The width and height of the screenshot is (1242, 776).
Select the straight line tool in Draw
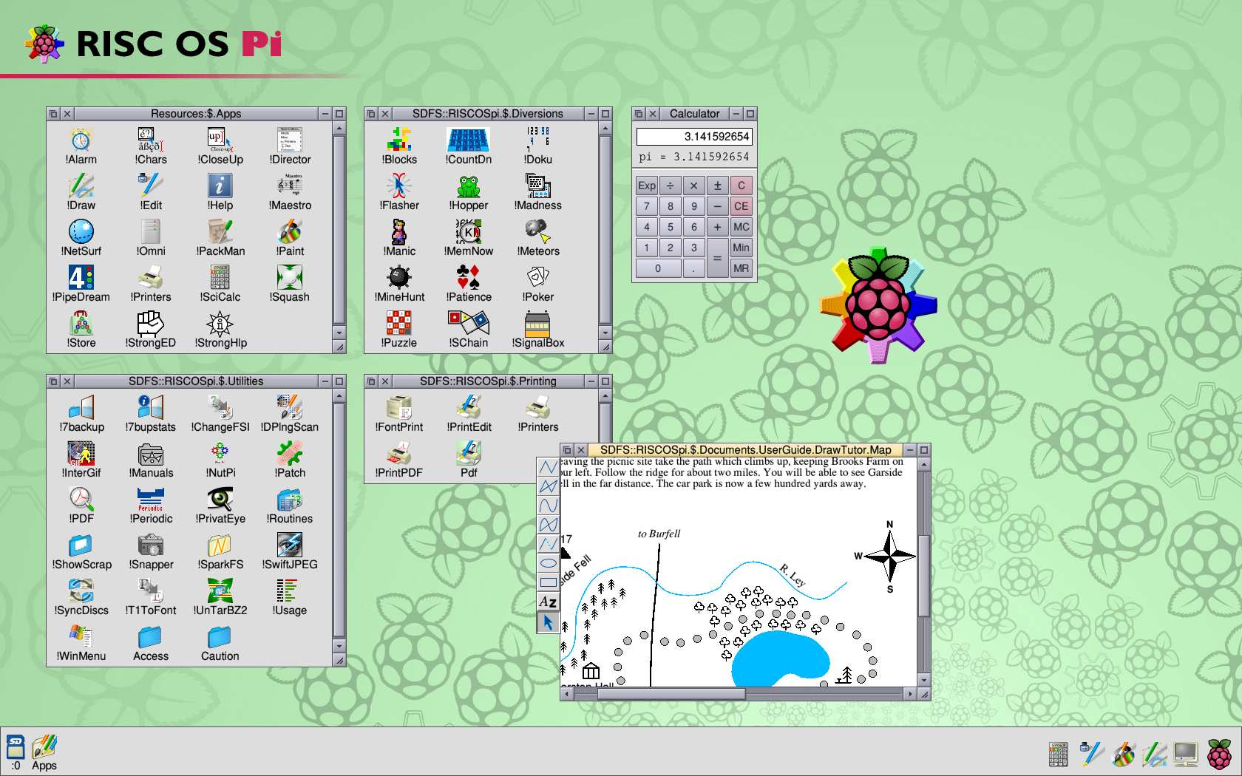point(549,467)
